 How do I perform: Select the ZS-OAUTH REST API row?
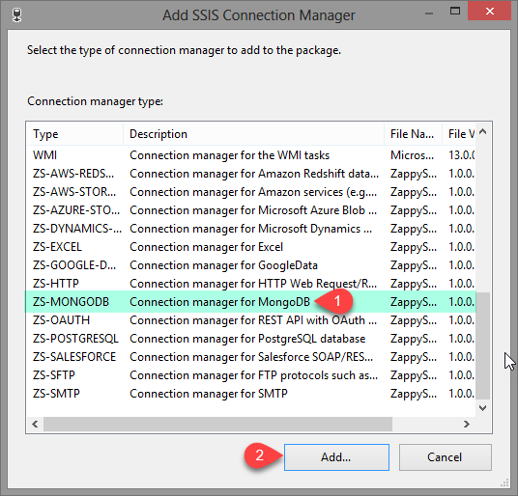click(x=250, y=320)
